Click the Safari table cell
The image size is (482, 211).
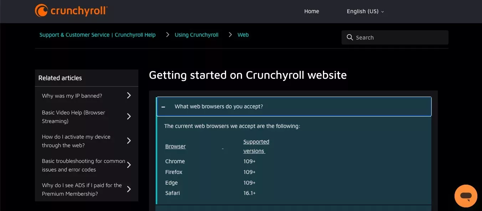pyautogui.click(x=173, y=193)
